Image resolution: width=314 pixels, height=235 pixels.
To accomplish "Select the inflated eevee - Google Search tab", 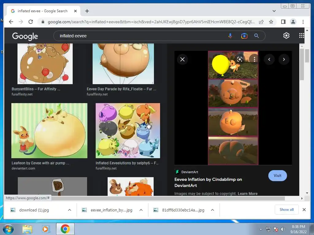I will pyautogui.click(x=44, y=11).
